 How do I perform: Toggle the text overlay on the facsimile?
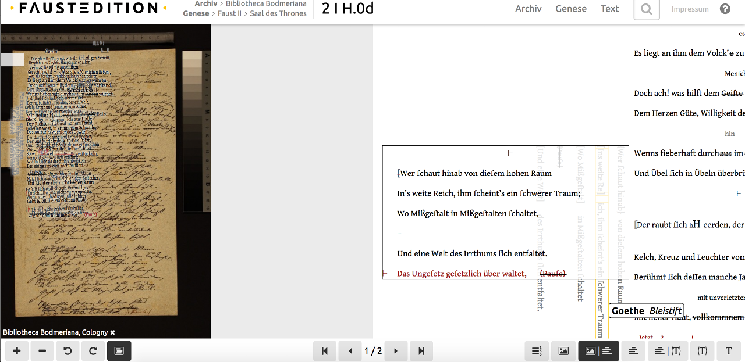point(119,351)
